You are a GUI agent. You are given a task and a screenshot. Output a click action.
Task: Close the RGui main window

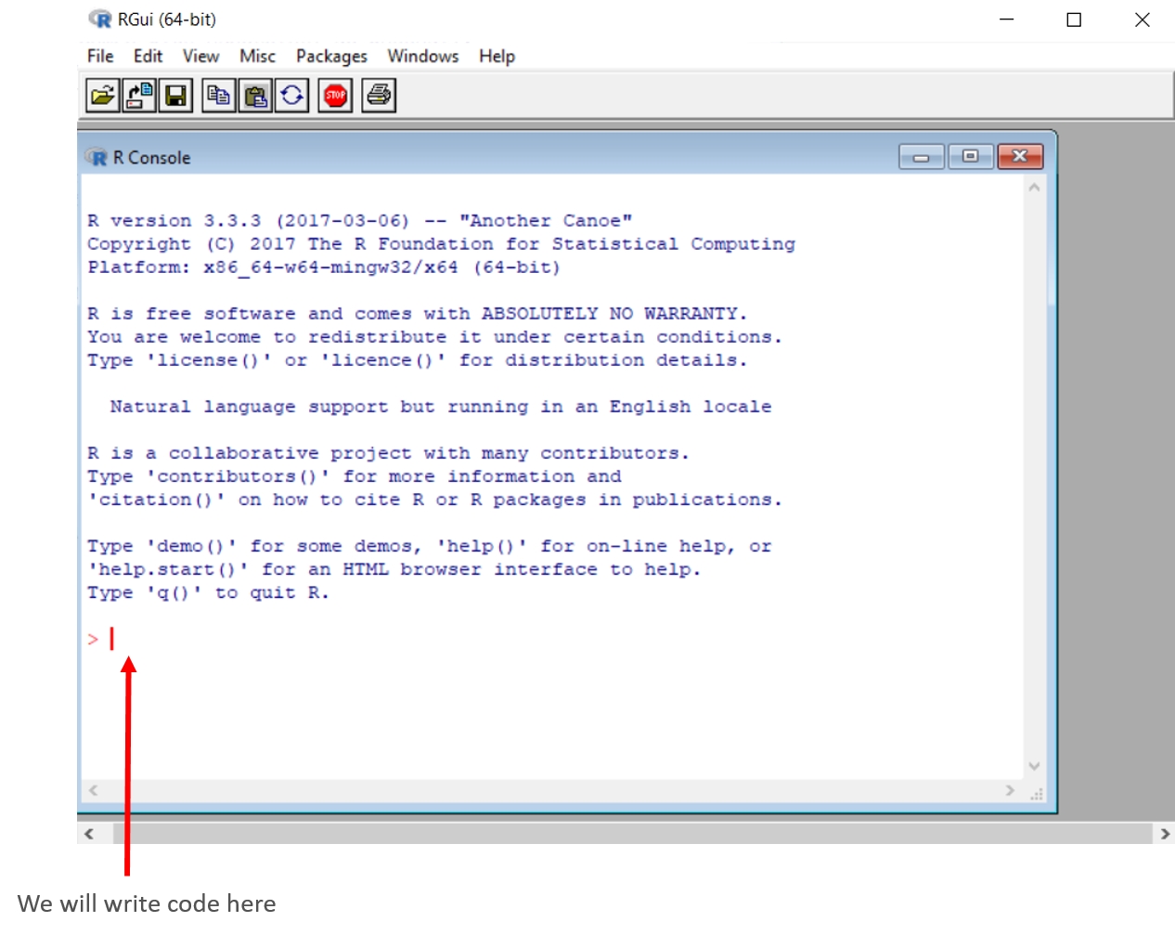click(x=1143, y=19)
